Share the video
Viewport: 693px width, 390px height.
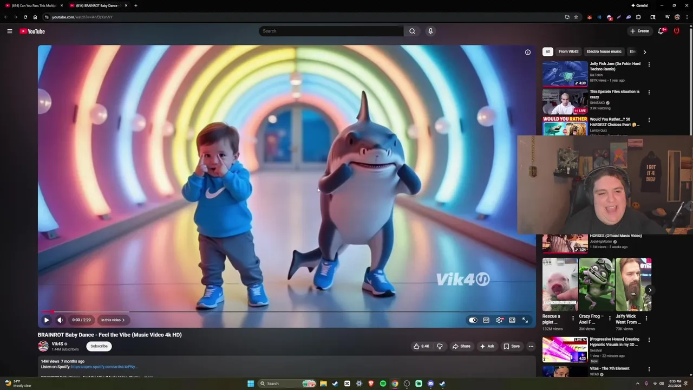(461, 346)
